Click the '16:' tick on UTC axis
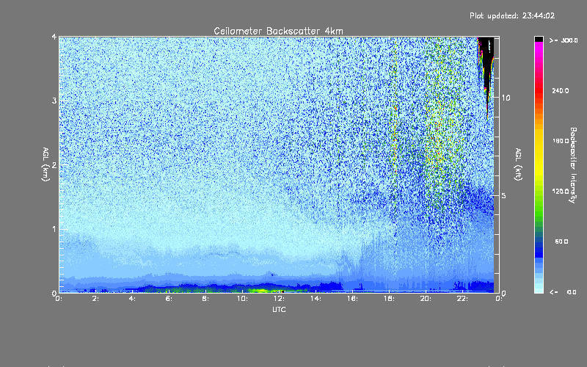Viewport: 587px width, 367px height. click(352, 299)
